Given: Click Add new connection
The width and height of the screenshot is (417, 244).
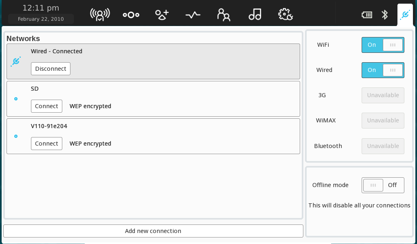Looking at the screenshot, I should tap(153, 231).
